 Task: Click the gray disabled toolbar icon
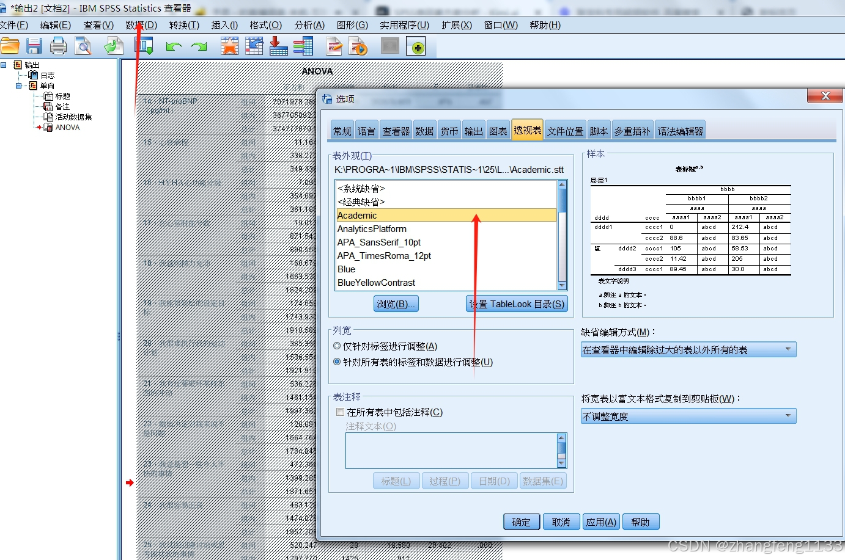(389, 46)
